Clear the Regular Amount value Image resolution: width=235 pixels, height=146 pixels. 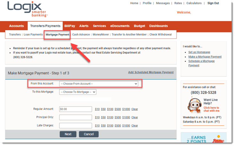[135, 109]
